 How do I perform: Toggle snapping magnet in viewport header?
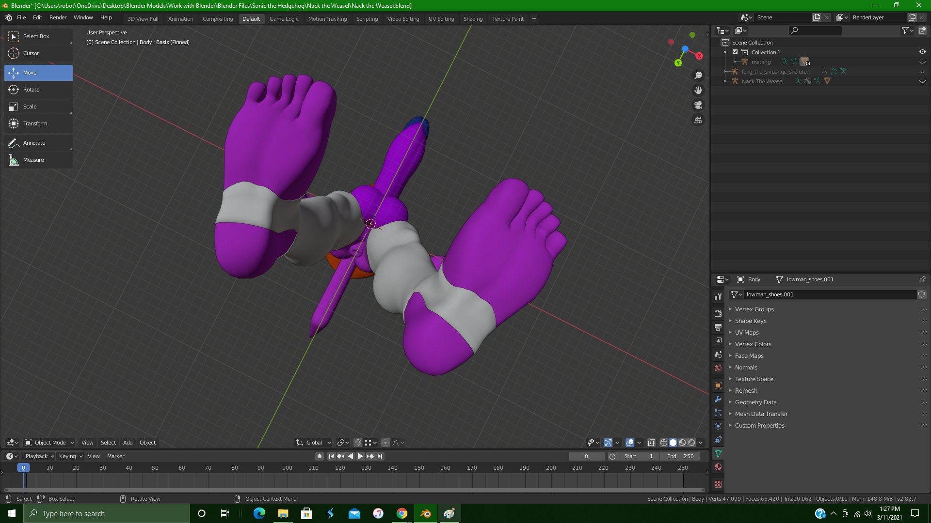358,443
